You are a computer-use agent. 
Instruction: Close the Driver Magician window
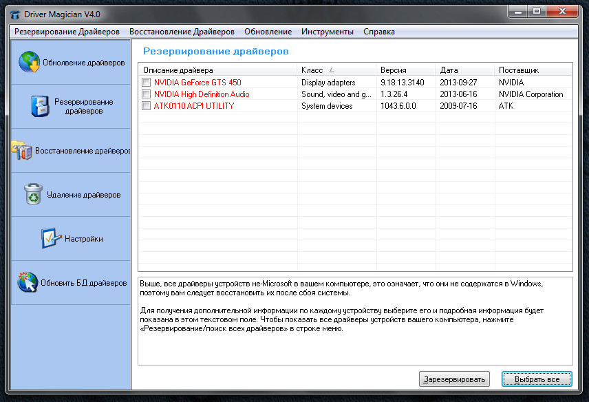click(562, 12)
